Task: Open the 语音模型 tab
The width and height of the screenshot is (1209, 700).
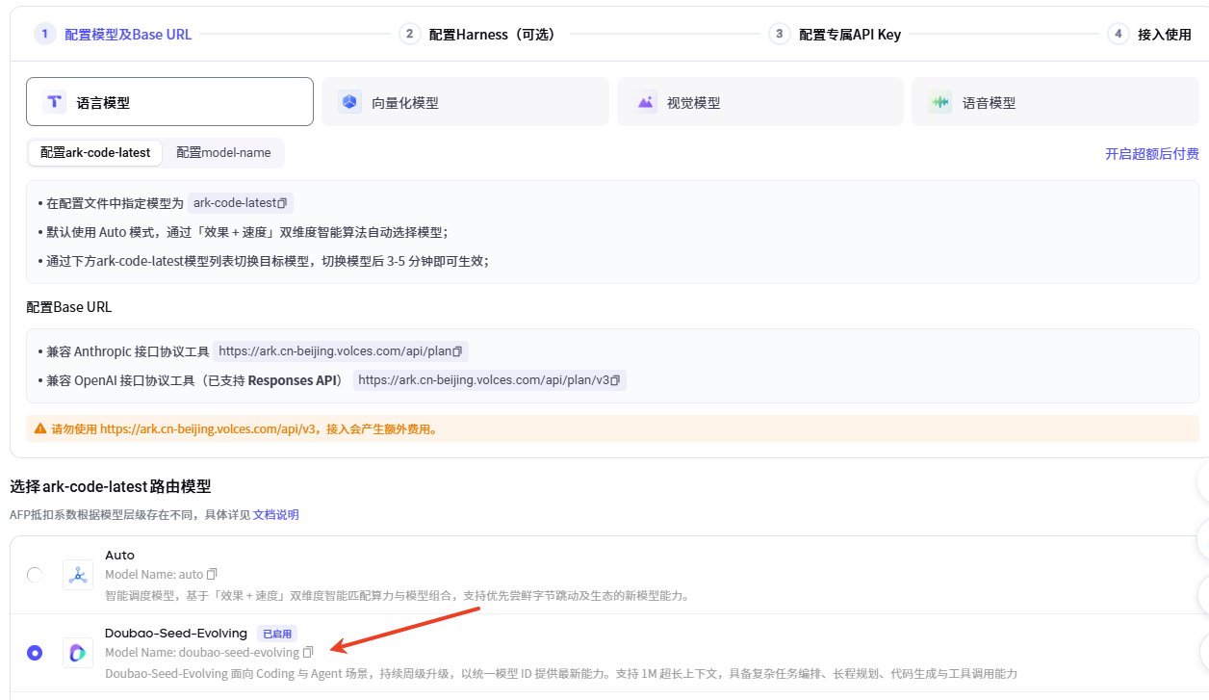Action: (1055, 102)
